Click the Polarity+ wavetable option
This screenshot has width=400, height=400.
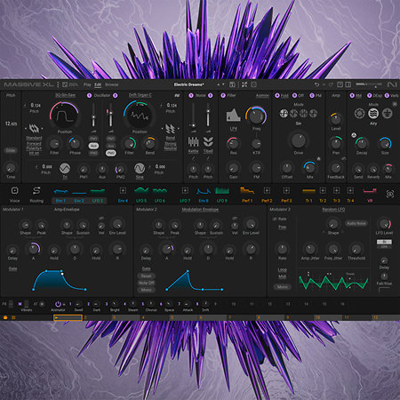(34, 148)
